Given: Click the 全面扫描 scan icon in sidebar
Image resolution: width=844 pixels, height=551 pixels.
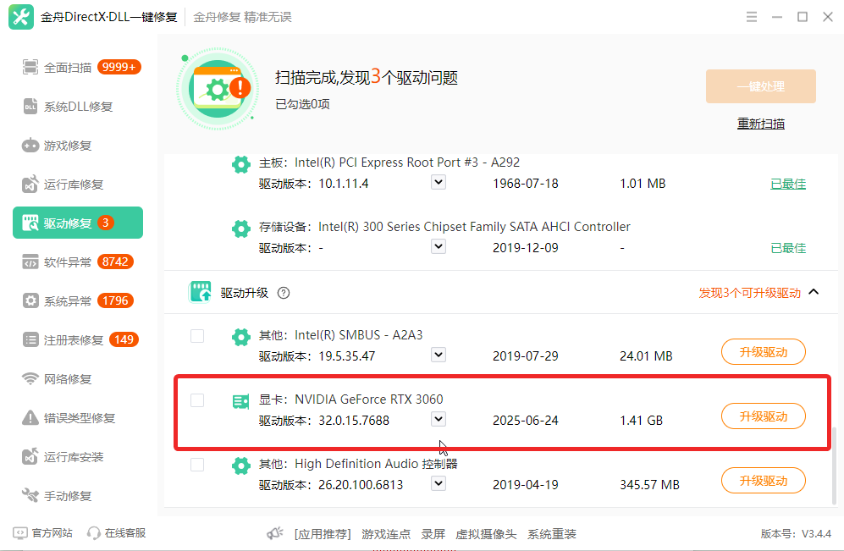Looking at the screenshot, I should pos(30,68).
